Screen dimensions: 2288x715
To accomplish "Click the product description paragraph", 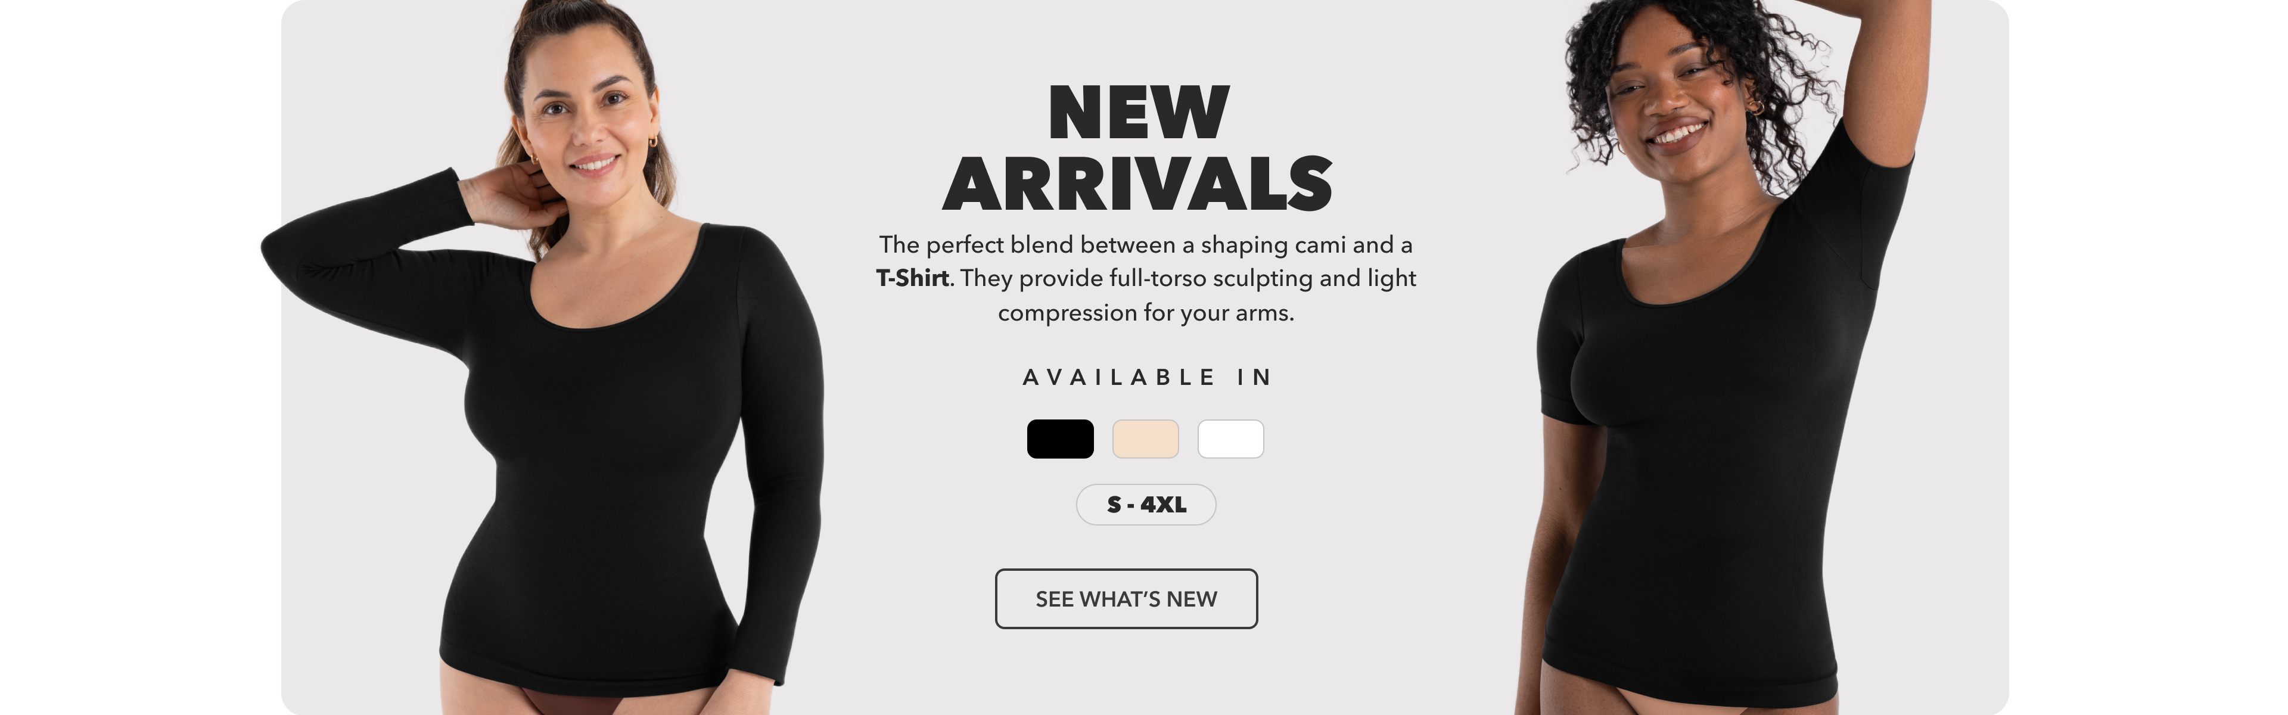I will tap(1146, 278).
